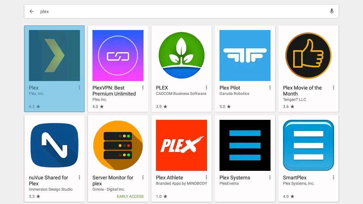Screen dimensions: 363x204
Task: Click Server Monitor for plex title
Action: (113, 180)
